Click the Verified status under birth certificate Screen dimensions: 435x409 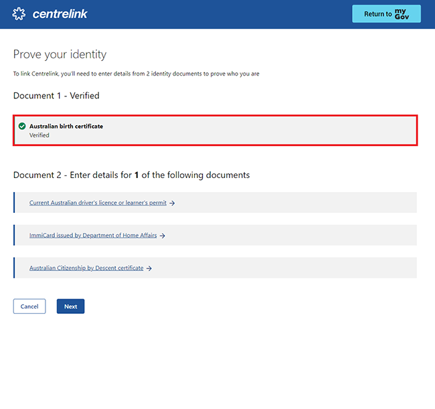[39, 135]
